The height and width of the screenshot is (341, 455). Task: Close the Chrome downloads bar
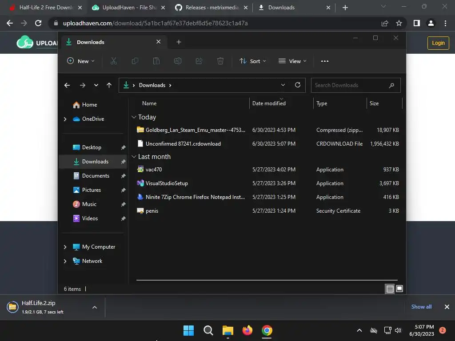(447, 307)
